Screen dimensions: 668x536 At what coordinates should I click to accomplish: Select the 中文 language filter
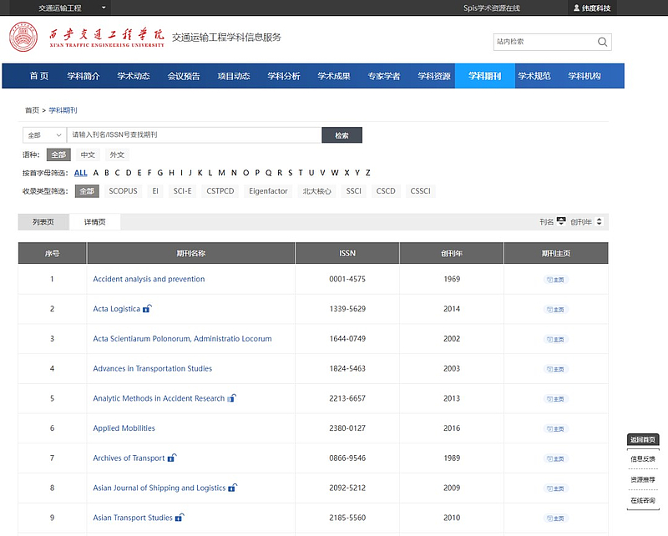(88, 154)
